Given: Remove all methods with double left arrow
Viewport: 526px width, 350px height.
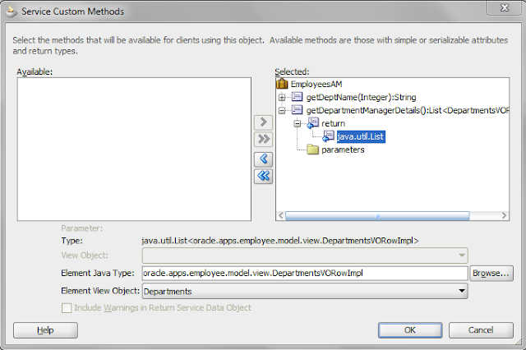Looking at the screenshot, I should pyautogui.click(x=263, y=176).
